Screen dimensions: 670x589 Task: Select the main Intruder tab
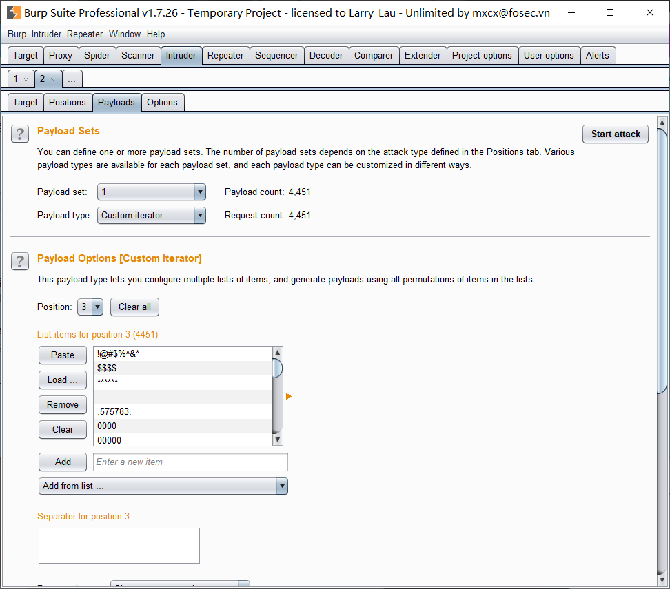click(x=181, y=56)
